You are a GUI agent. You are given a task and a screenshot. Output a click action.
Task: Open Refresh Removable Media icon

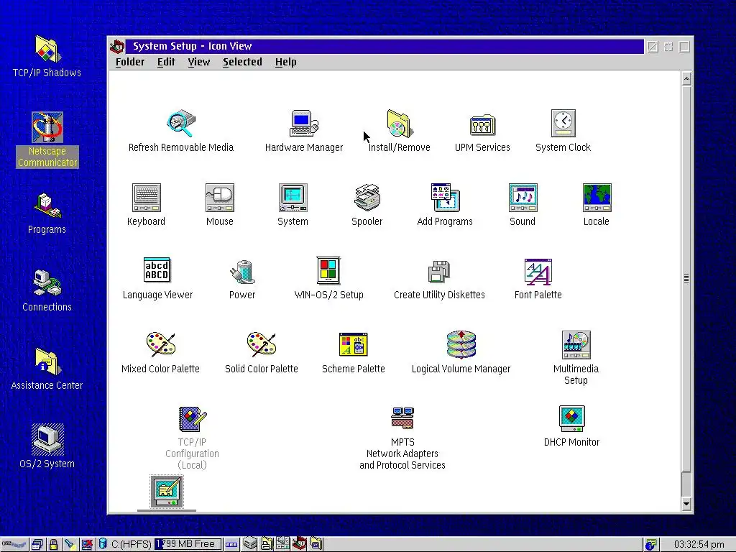181,123
